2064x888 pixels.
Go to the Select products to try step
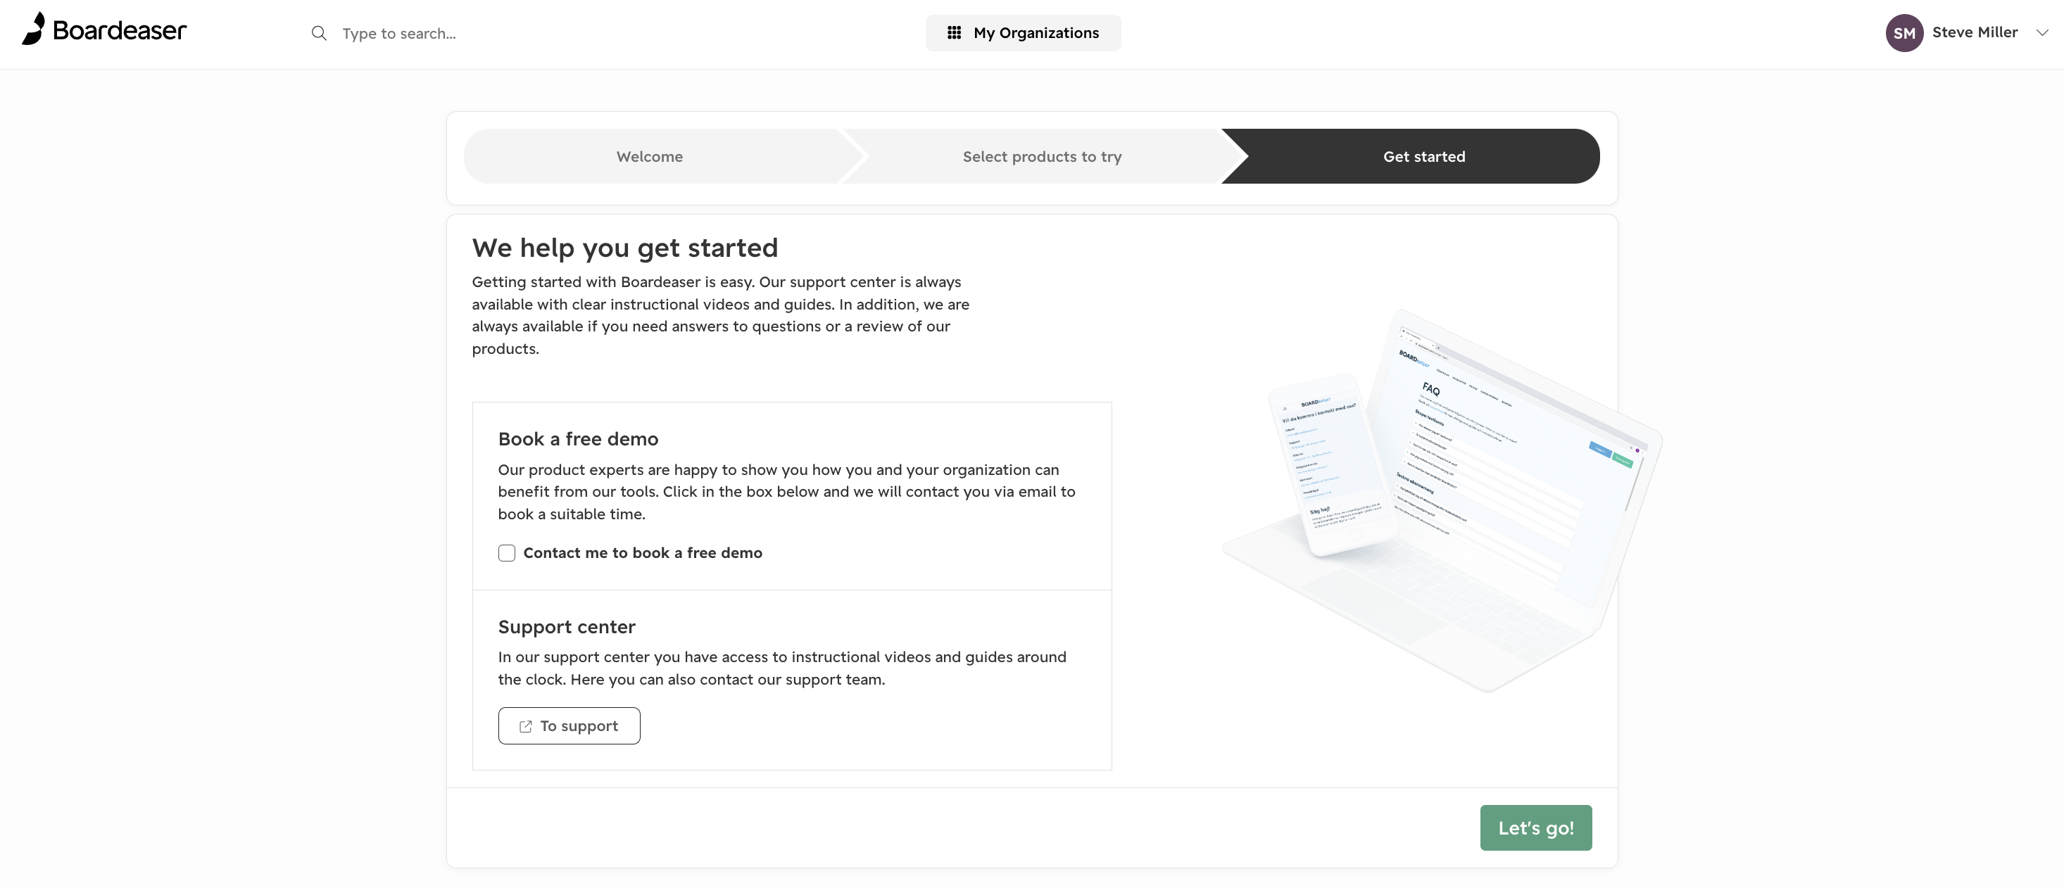coord(1042,156)
